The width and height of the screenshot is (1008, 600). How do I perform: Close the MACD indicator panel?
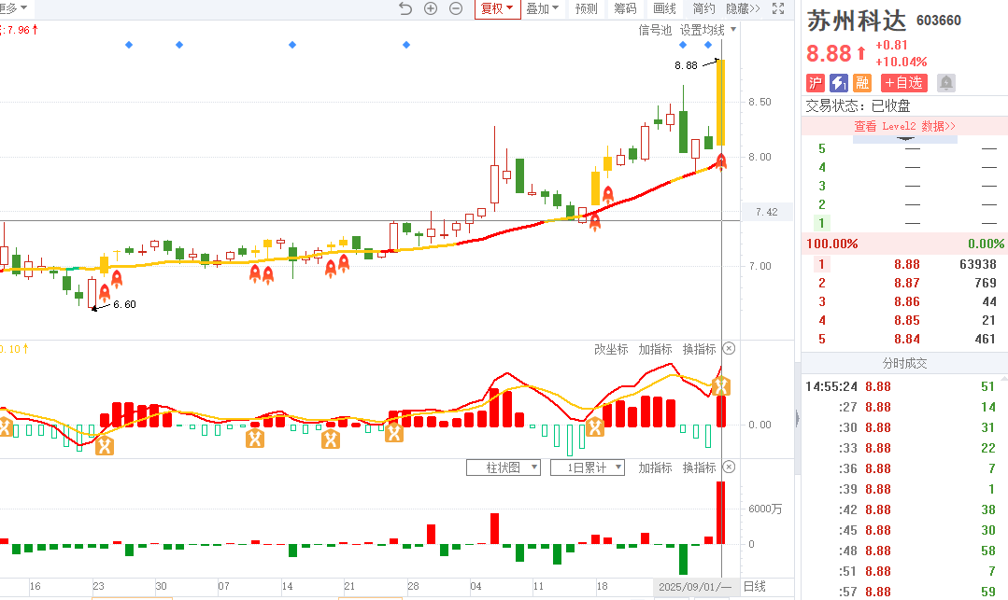(x=730, y=349)
